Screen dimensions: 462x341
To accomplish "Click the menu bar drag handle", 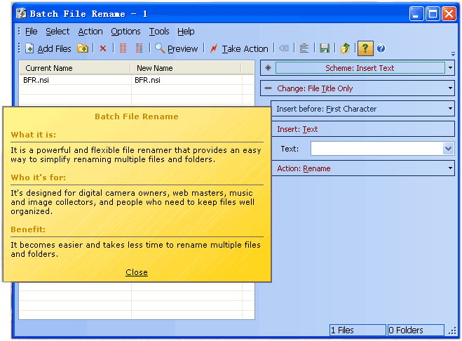I will 19,32.
